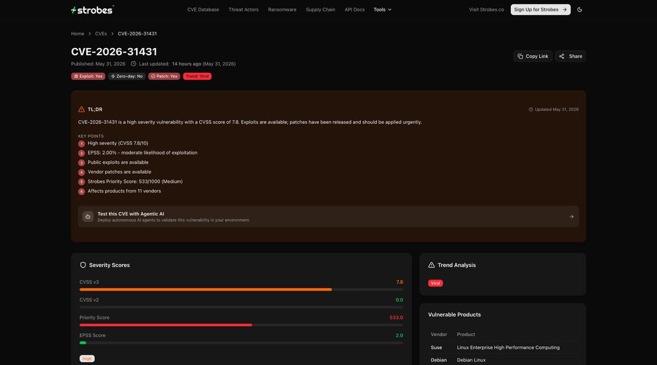Open Test this CVE with Agentic AI
657x365 pixels.
click(328, 217)
